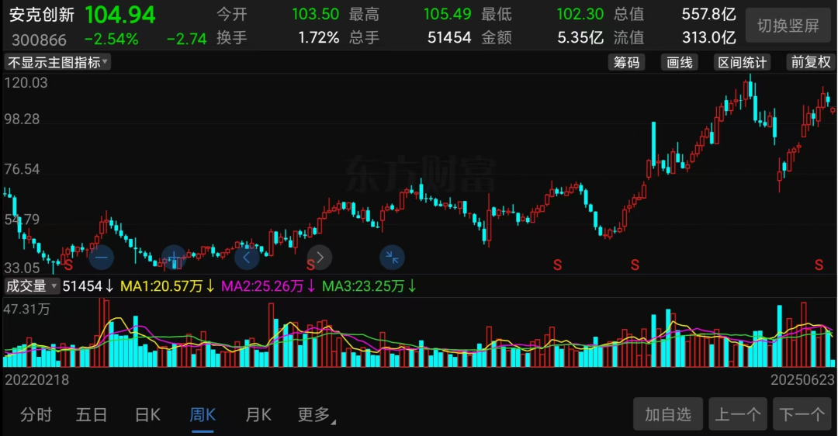Open the 不显示主图指标 indicator dropdown
Viewport: 838px width, 436px height.
(x=58, y=63)
